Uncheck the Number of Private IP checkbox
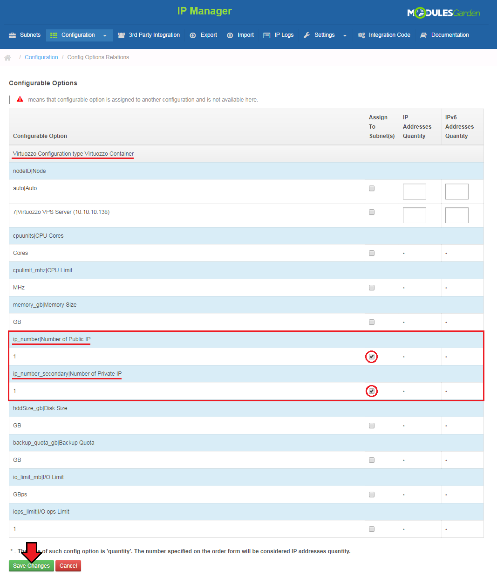 pos(372,391)
